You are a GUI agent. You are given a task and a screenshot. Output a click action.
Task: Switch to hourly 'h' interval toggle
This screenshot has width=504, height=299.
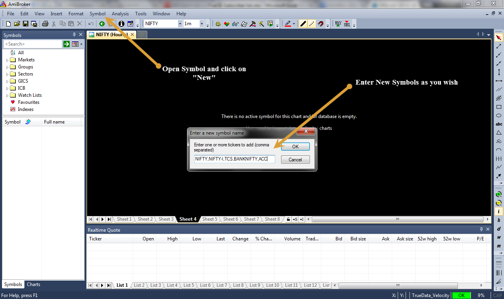pyautogui.click(x=499, y=220)
